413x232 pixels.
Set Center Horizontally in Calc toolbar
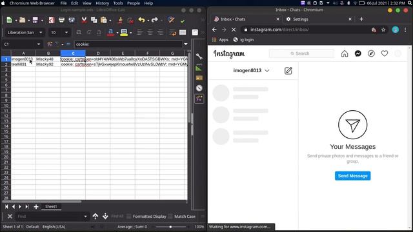(150, 32)
